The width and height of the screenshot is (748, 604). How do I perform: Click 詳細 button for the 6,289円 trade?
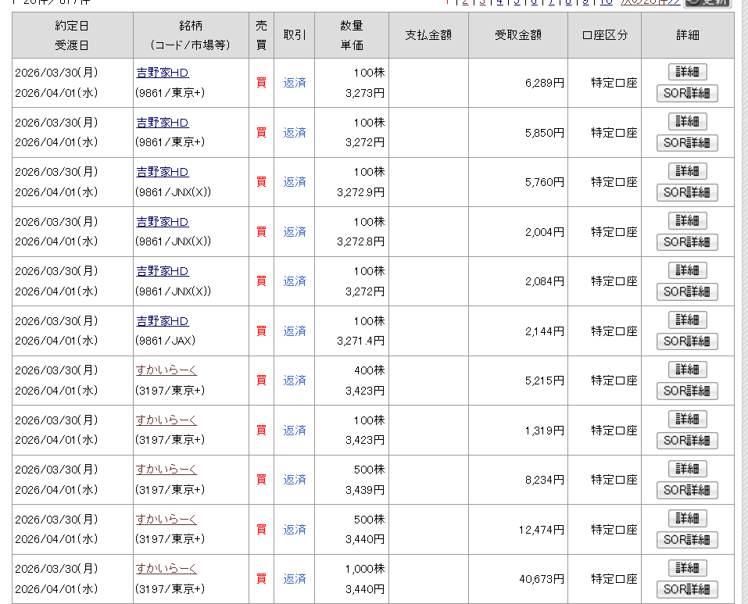[x=687, y=72]
